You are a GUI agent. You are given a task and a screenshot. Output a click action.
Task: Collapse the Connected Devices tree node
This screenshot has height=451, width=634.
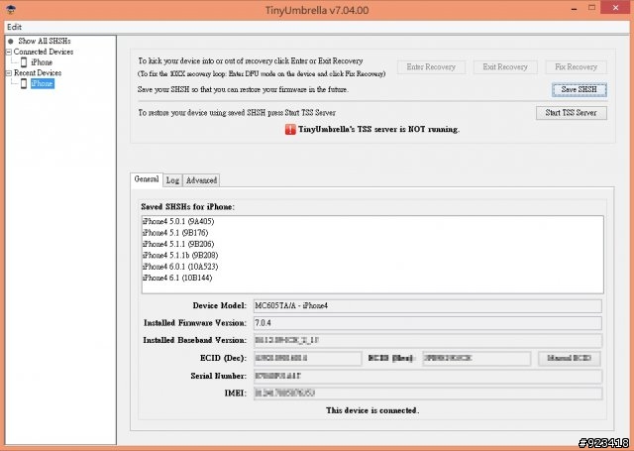coord(9,52)
